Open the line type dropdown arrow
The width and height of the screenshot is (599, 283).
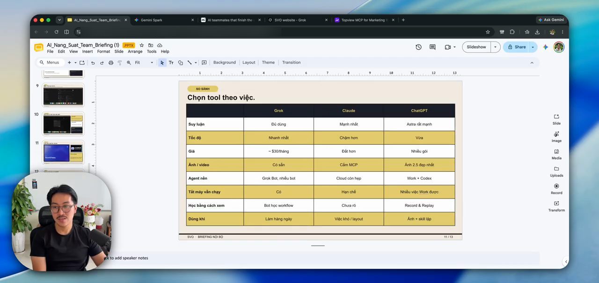pos(196,63)
